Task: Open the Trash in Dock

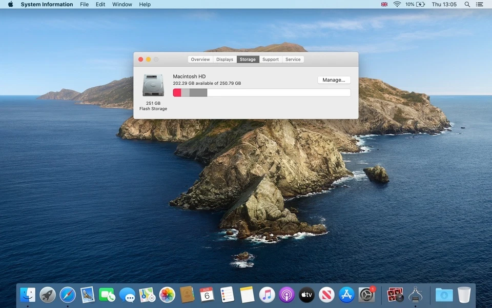Action: click(464, 295)
